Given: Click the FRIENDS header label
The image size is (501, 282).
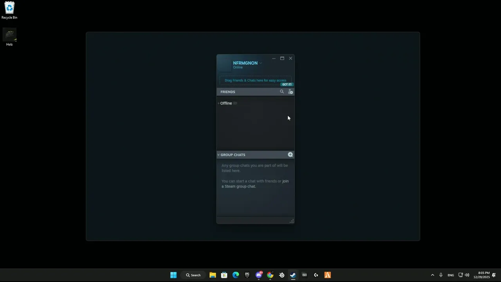Looking at the screenshot, I should (x=228, y=92).
